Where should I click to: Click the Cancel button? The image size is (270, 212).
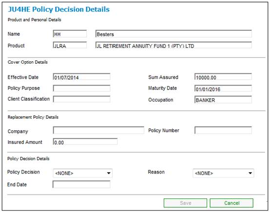coord(231,203)
